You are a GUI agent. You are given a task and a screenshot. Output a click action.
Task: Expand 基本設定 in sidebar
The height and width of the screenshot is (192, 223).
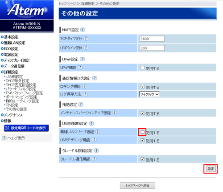click(x=10, y=37)
